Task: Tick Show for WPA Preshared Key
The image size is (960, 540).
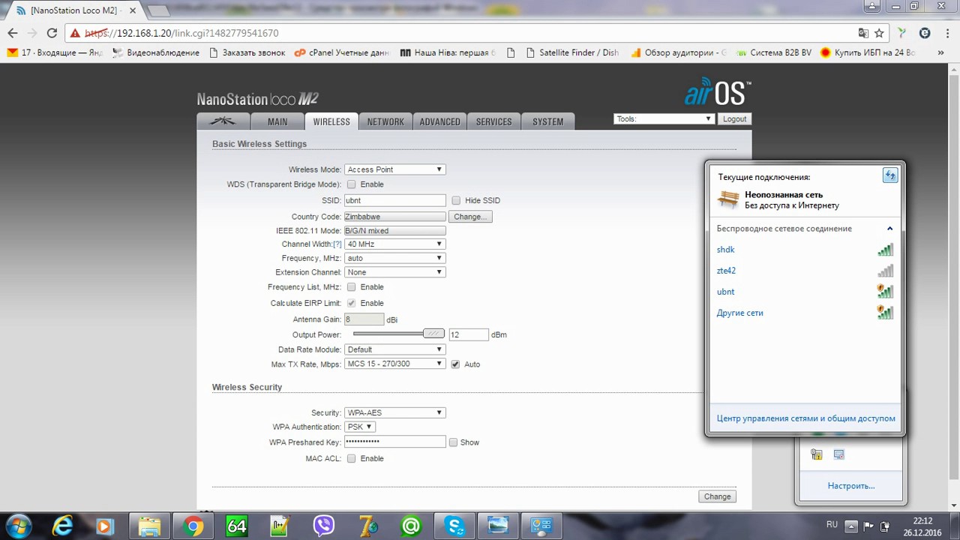Action: click(x=453, y=442)
